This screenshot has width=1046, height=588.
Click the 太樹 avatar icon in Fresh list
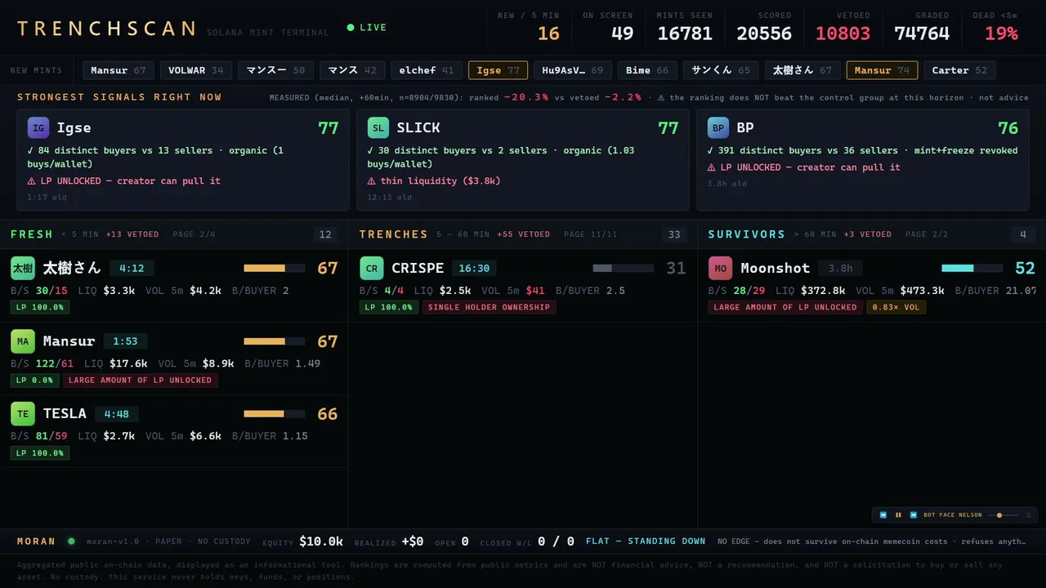(23, 268)
